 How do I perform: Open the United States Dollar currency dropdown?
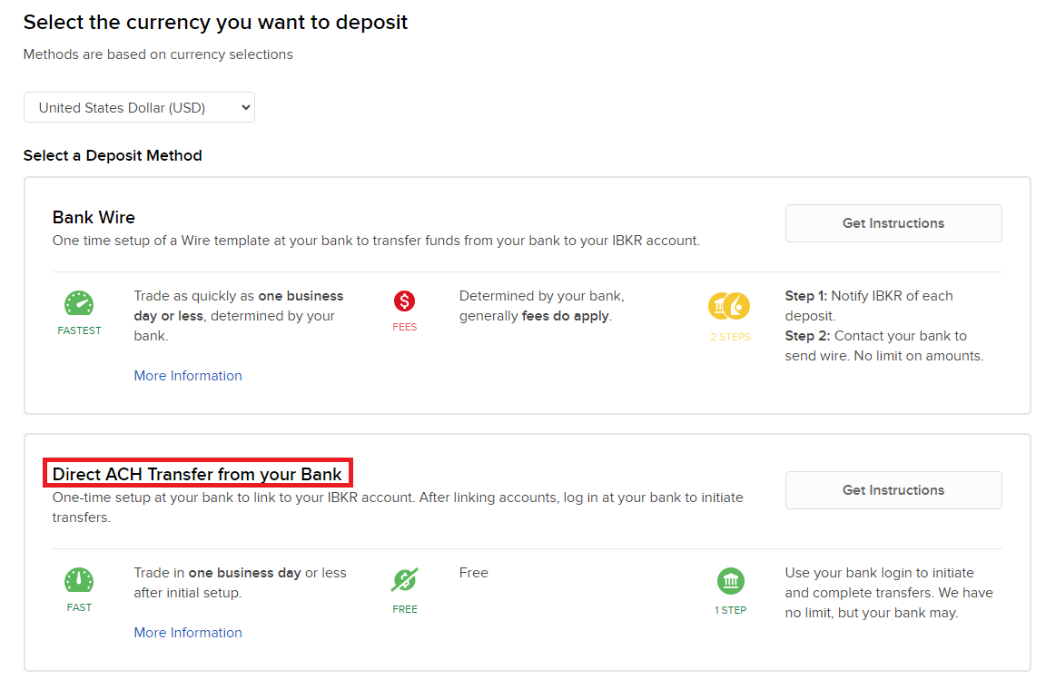tap(139, 107)
